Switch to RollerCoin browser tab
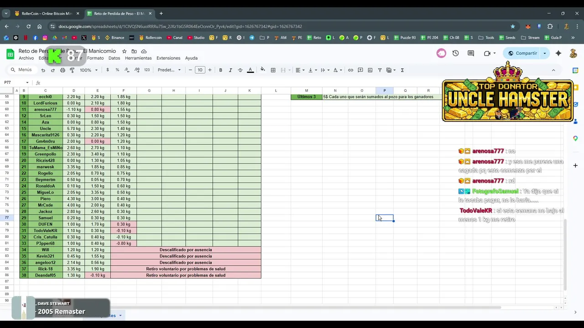Viewport: 584px width, 328px height. 46,14
